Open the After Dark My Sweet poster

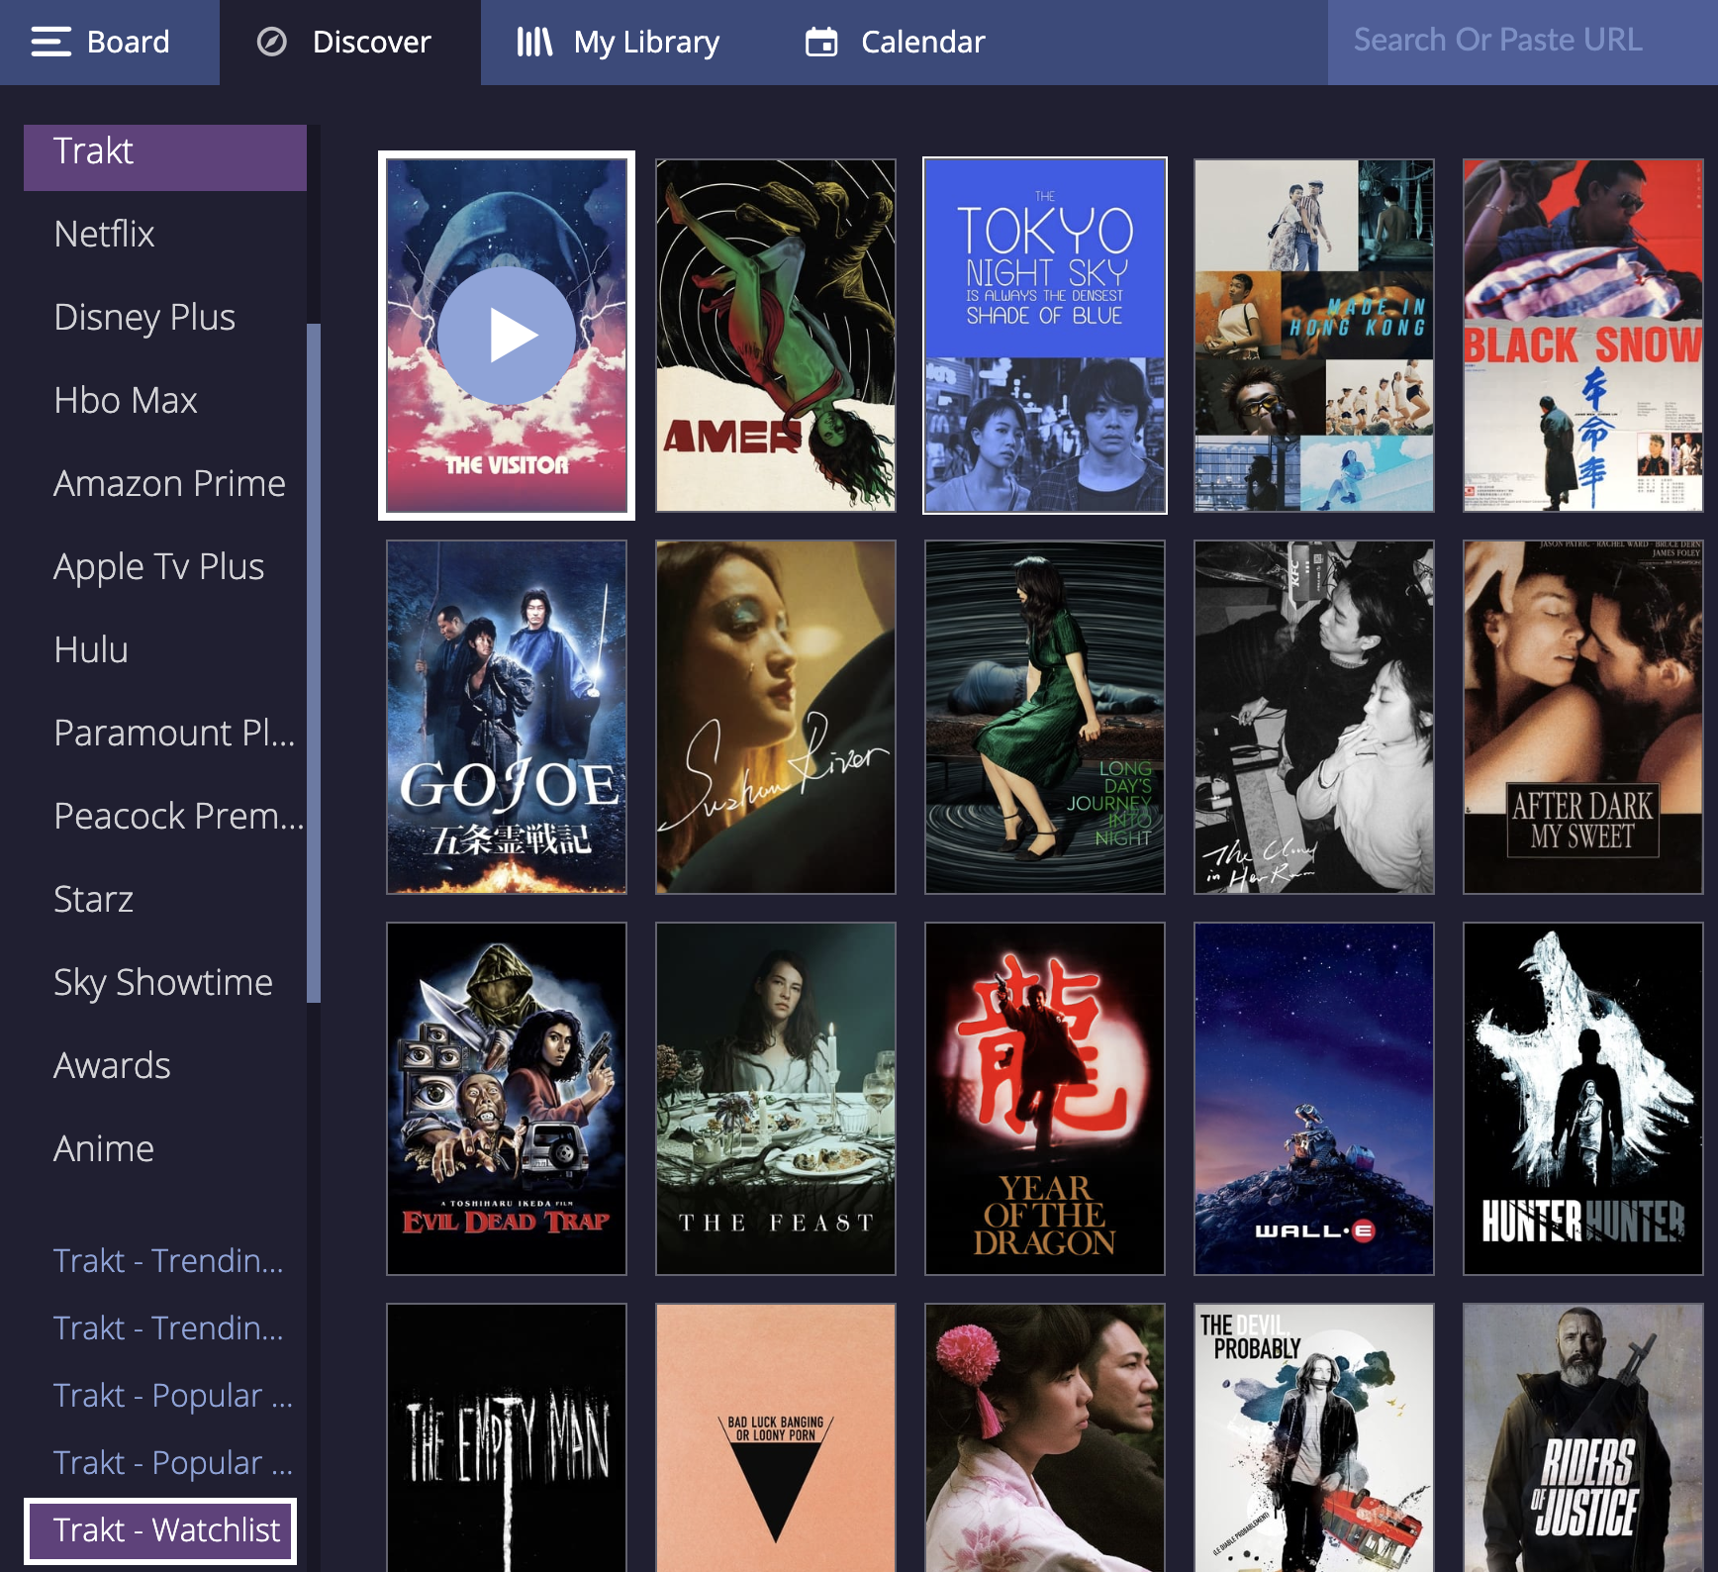(x=1583, y=718)
